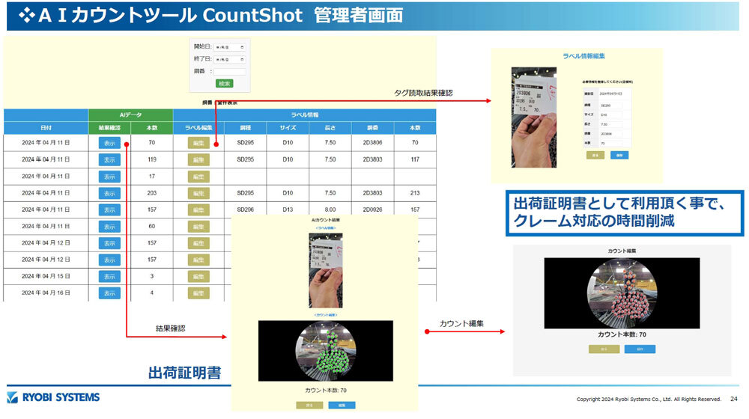This screenshot has width=749, height=419.
Task: Click 表示 in the 04月11日 row with count 157
Action: coord(109,210)
